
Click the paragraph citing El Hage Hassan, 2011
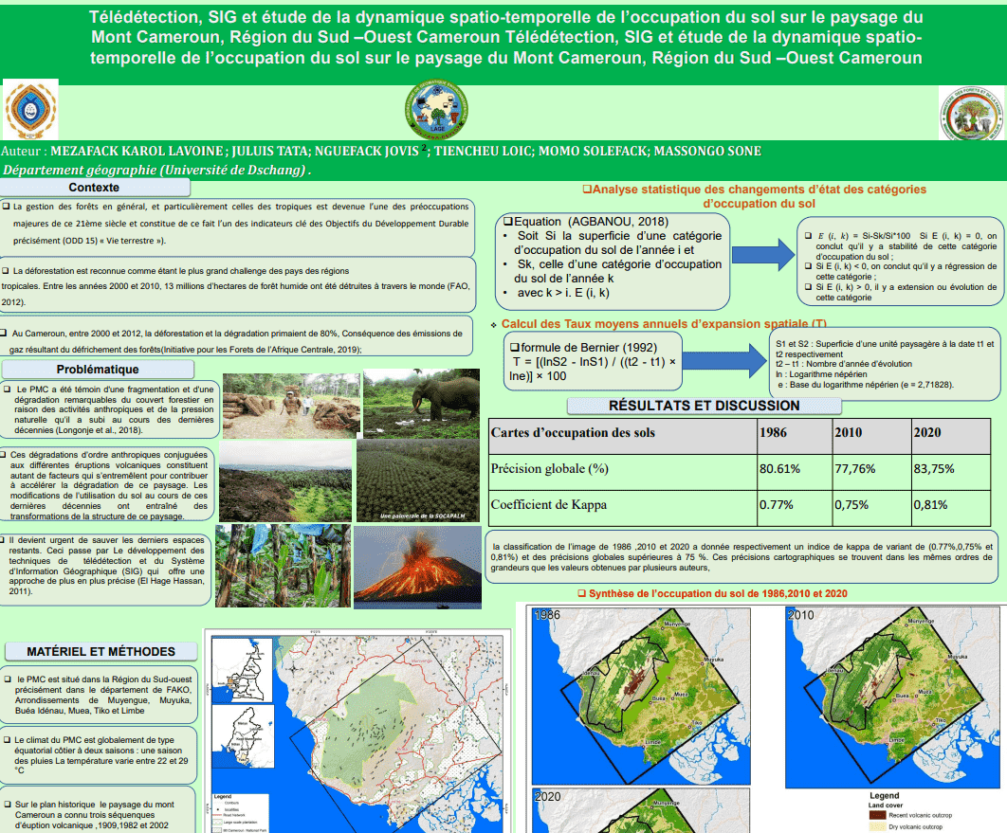click(104, 570)
